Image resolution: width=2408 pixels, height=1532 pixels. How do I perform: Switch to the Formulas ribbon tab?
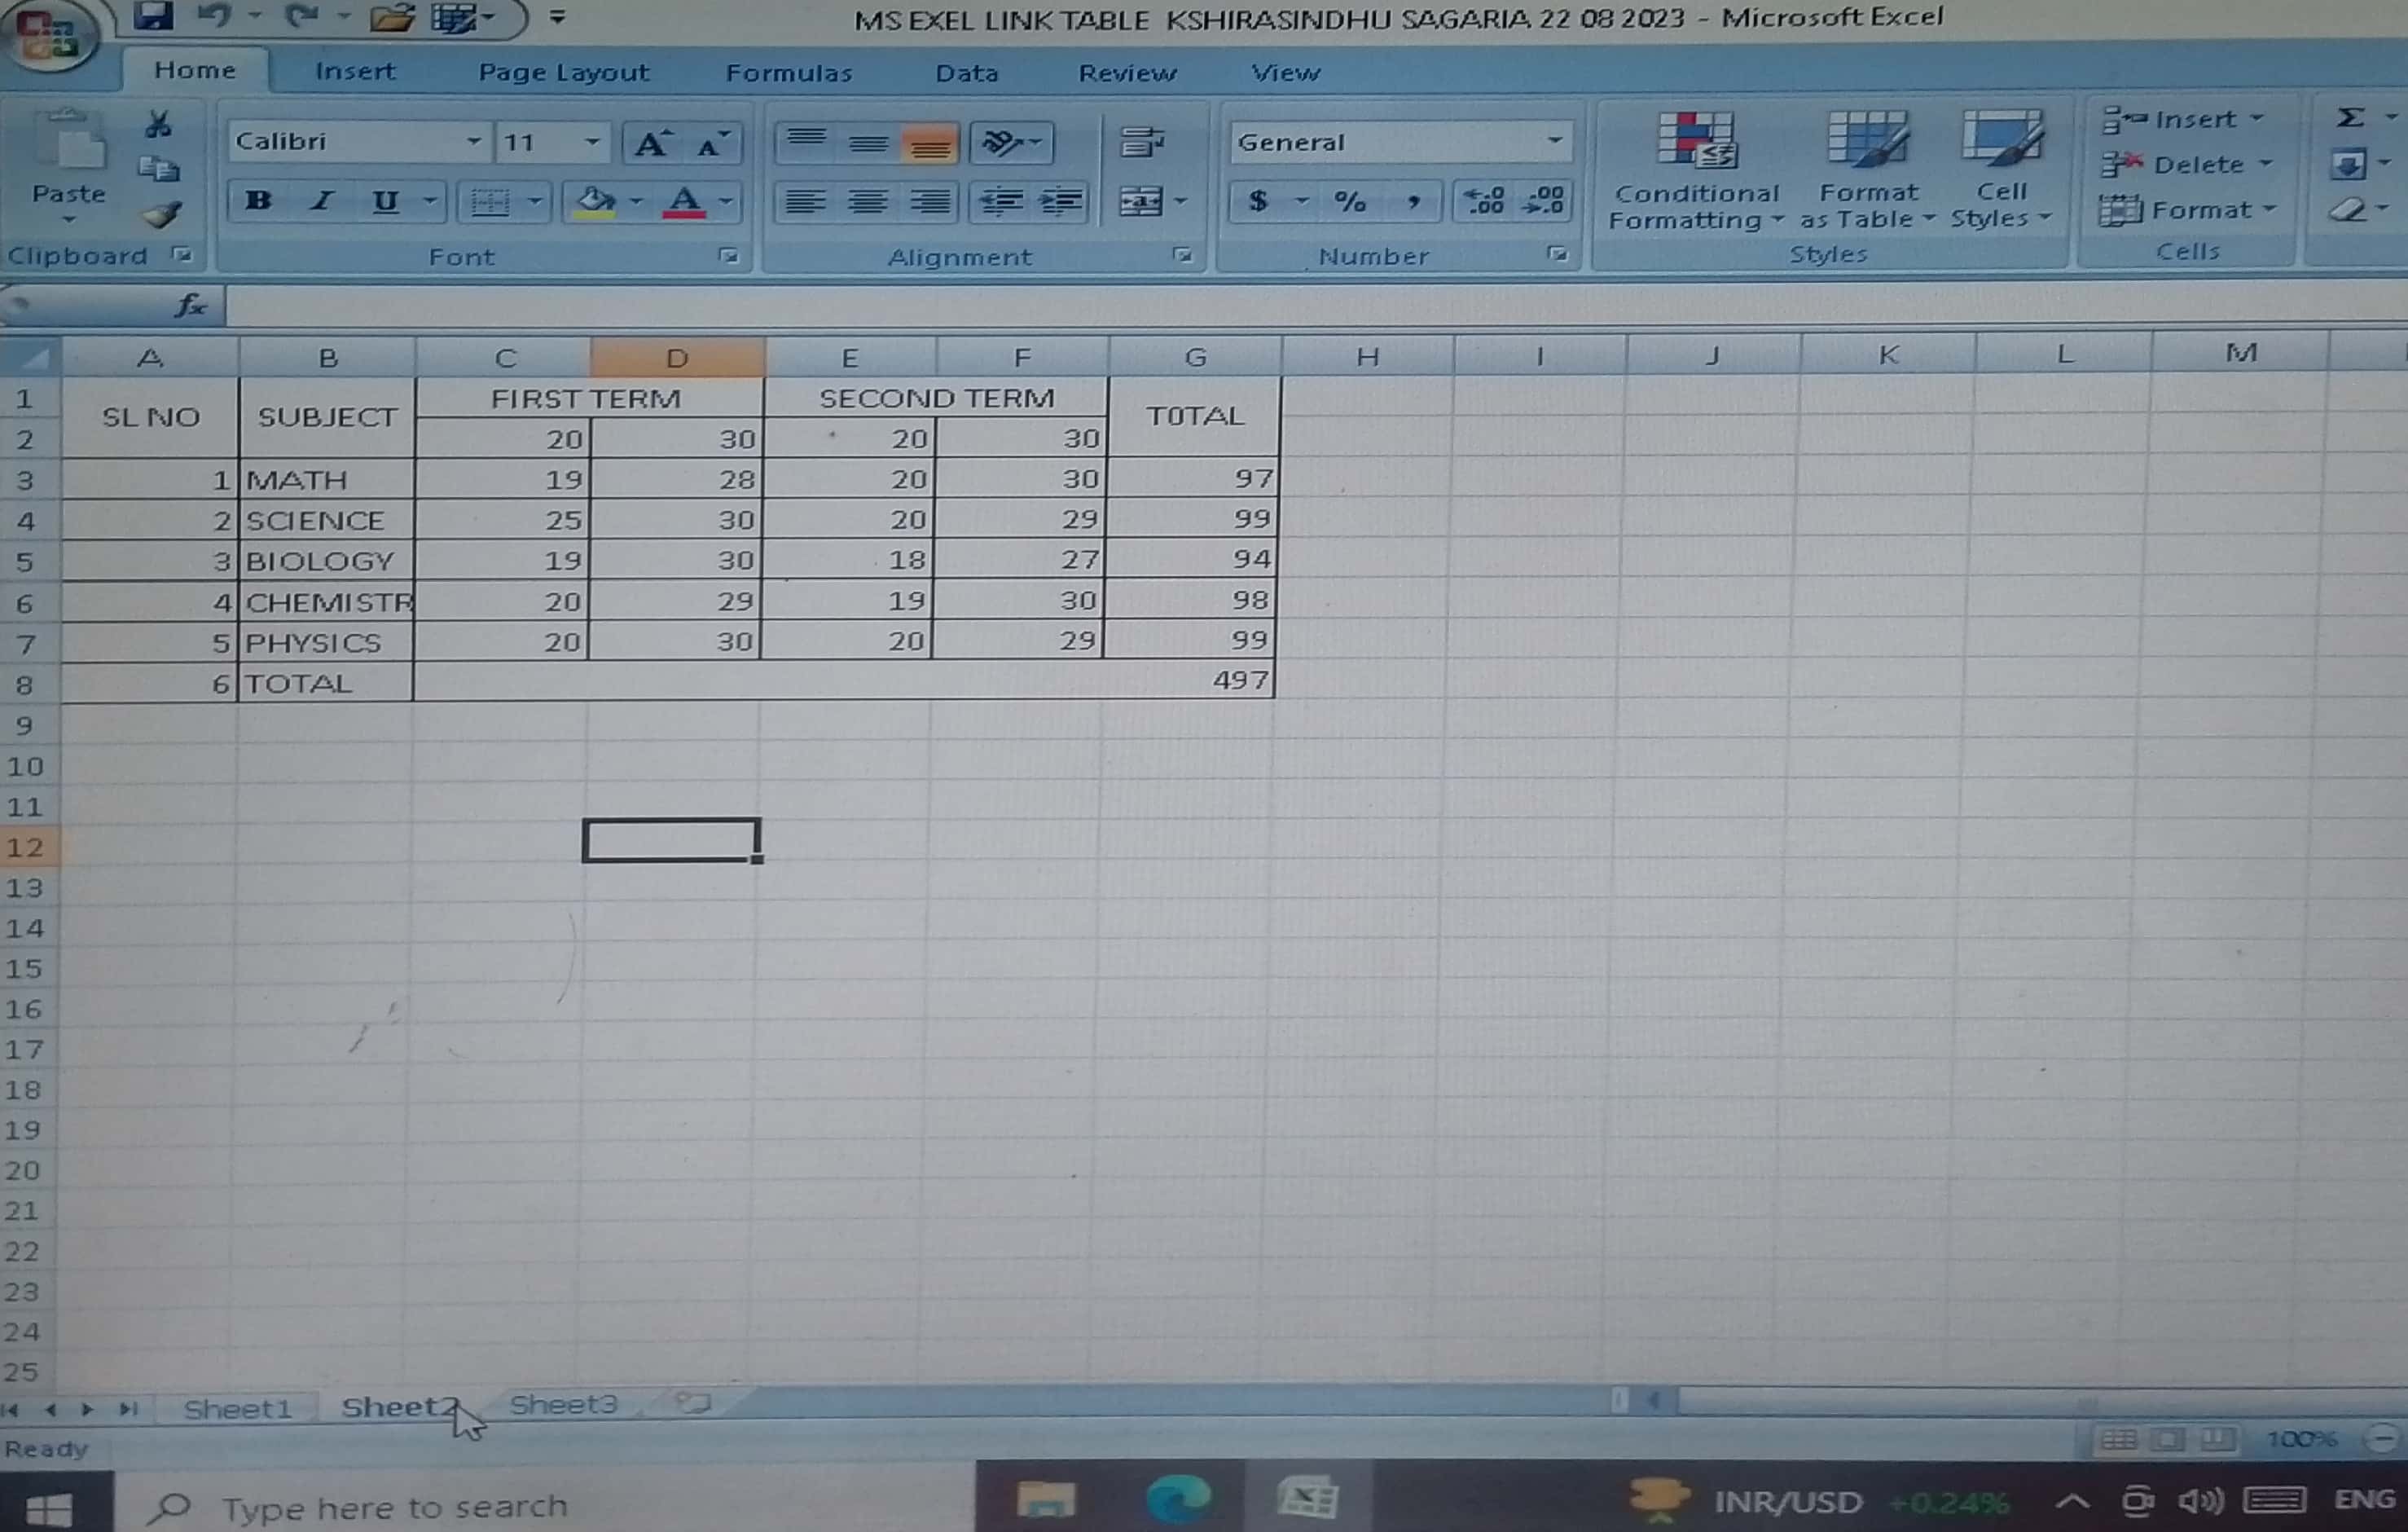(x=788, y=73)
